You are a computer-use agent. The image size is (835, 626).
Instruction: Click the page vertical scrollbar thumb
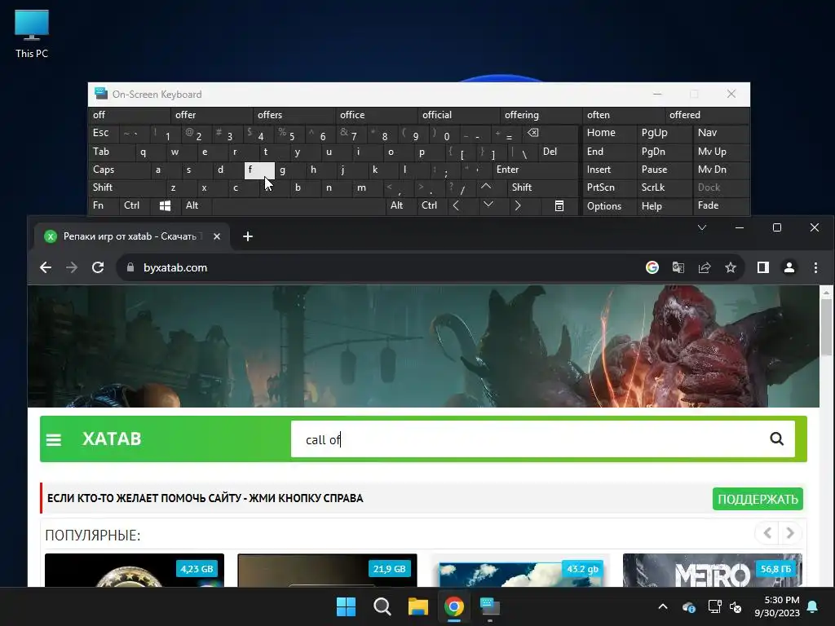coord(826,326)
